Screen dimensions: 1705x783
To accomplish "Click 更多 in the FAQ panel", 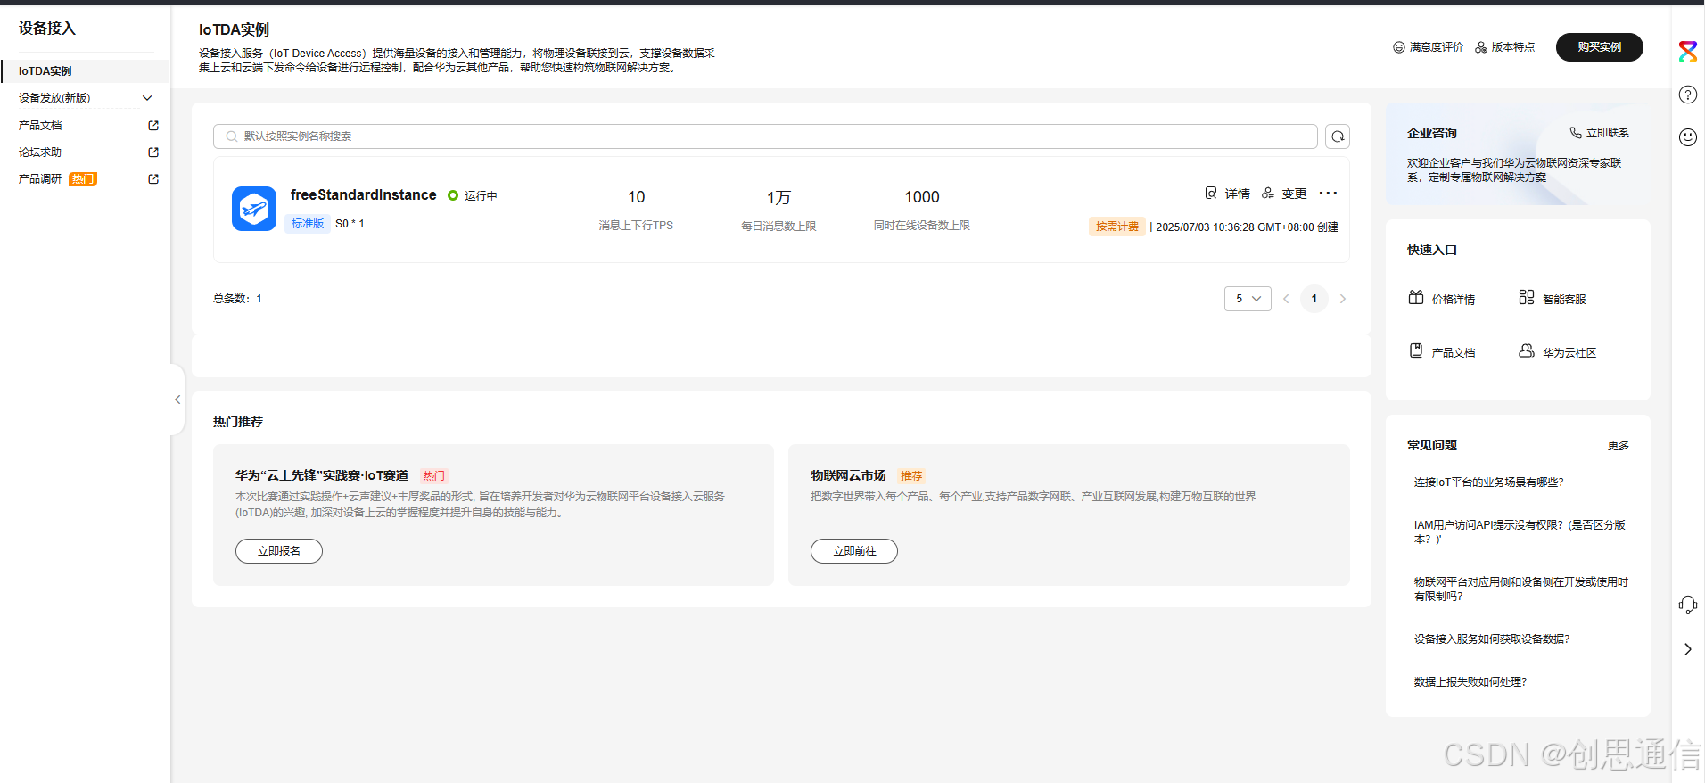I will [x=1619, y=446].
